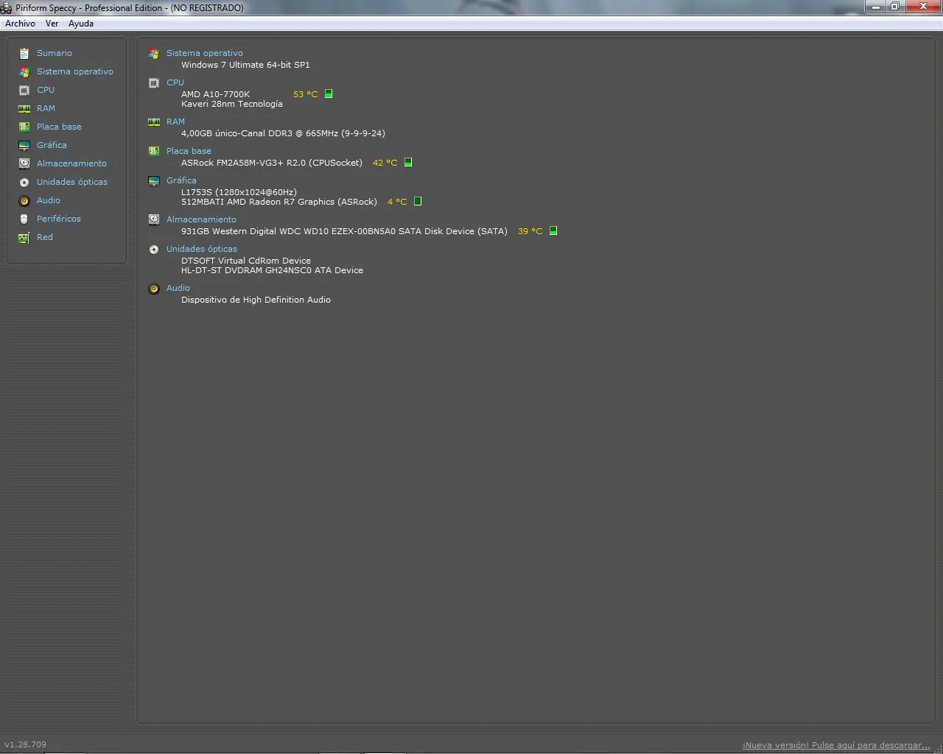943x754 pixels.
Task: Click the Unidades ópticas disc icon in sidebar
Action: [24, 182]
